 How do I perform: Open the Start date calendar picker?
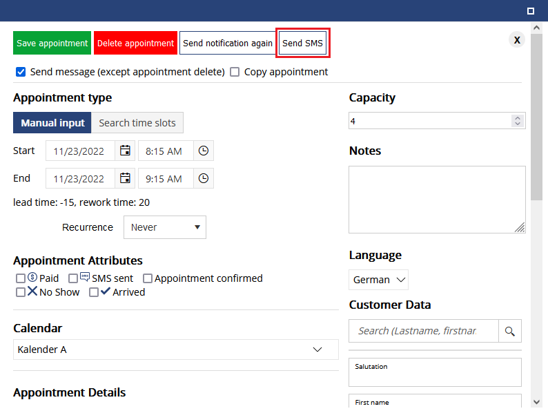125,151
